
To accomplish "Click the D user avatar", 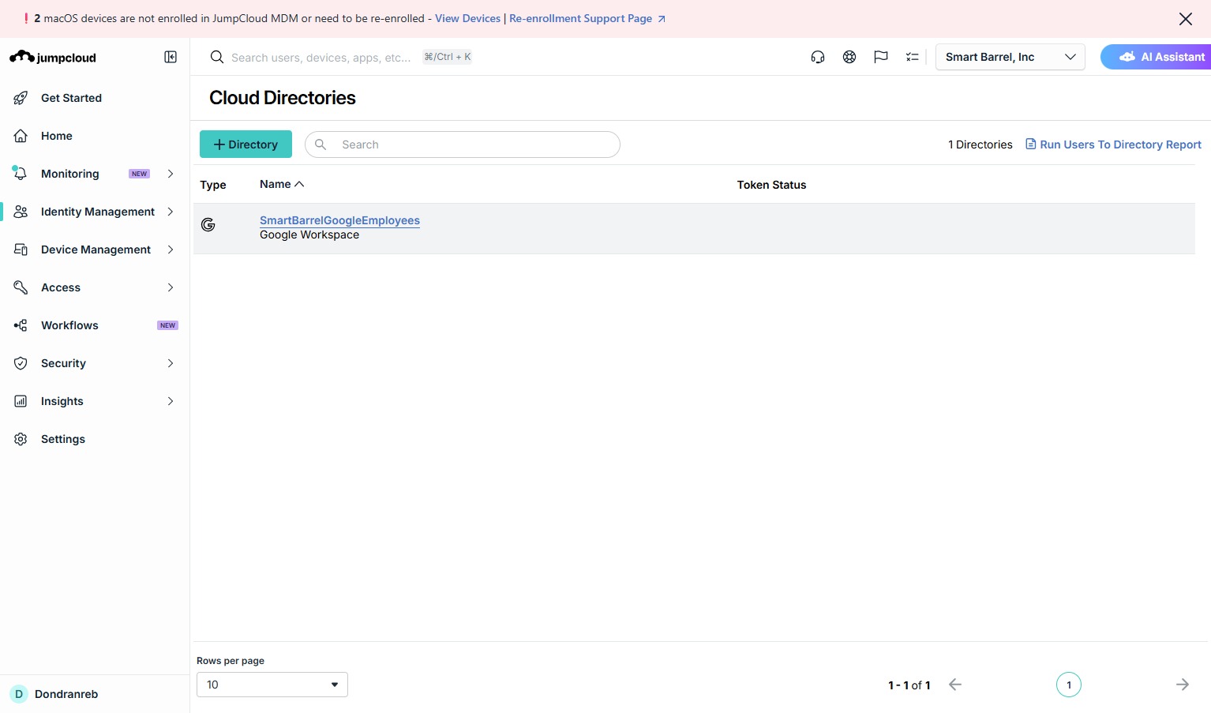I will (19, 694).
